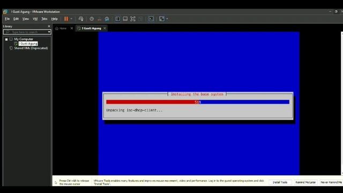Click the installation progress bar at 51%
This screenshot has height=193, width=343.
pos(198,102)
